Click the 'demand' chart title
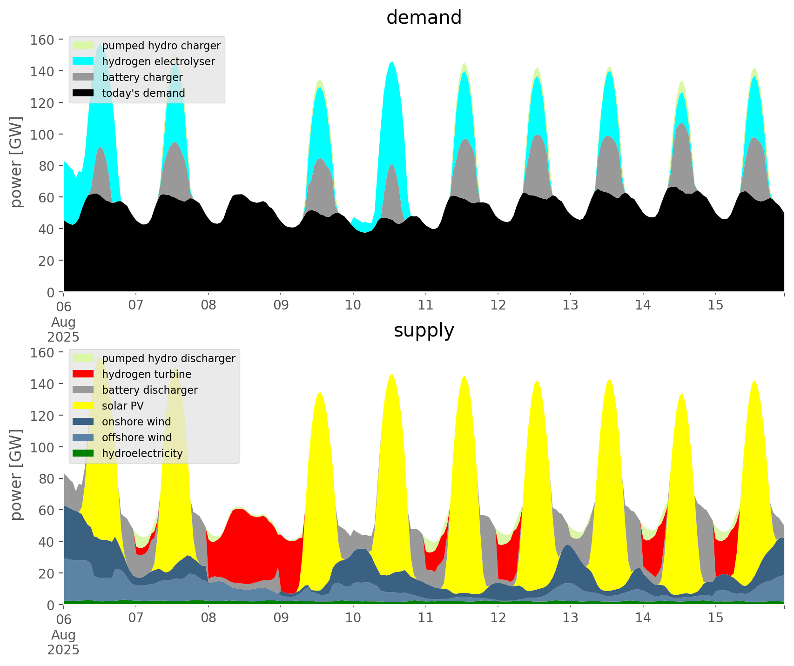794x666 pixels. 424,18
